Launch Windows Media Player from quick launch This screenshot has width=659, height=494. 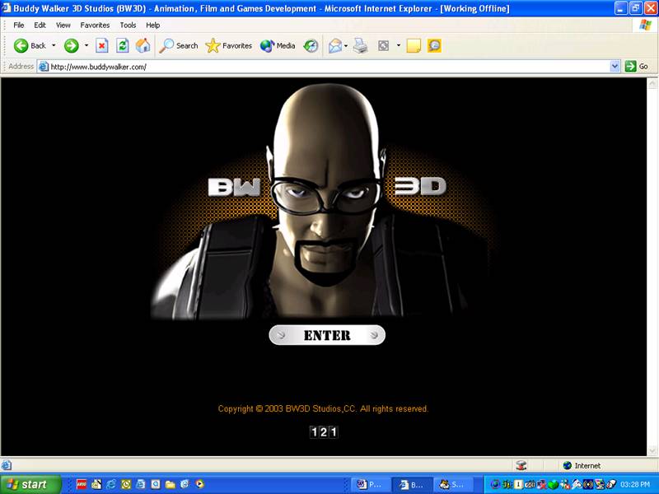tap(199, 484)
